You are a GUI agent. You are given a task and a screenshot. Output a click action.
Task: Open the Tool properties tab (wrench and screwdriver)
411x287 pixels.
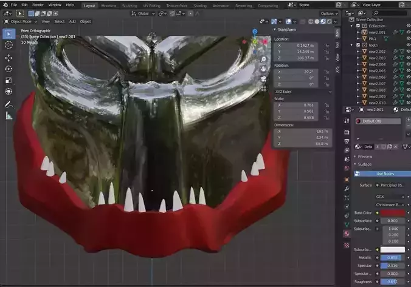(x=347, y=121)
